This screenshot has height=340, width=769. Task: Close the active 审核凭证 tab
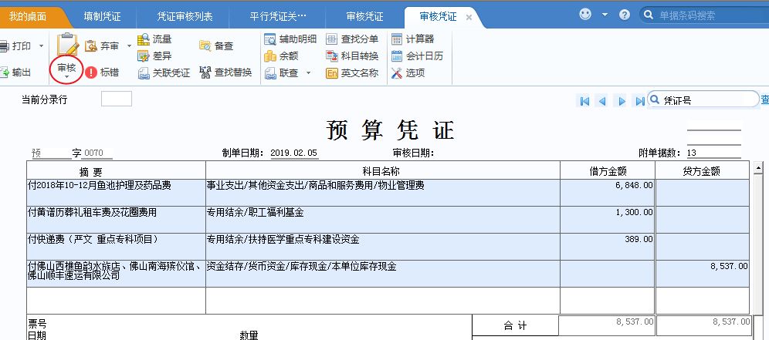coord(469,17)
